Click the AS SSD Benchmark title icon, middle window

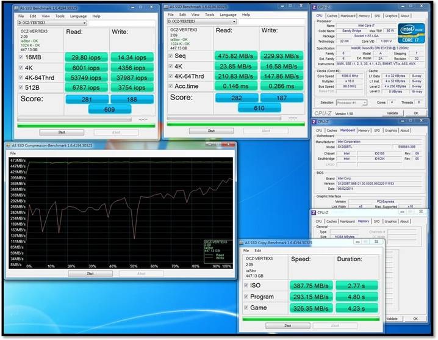(x=166, y=7)
